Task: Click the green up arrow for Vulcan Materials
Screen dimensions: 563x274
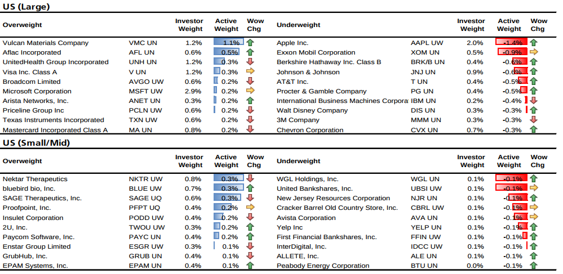Action: click(251, 43)
